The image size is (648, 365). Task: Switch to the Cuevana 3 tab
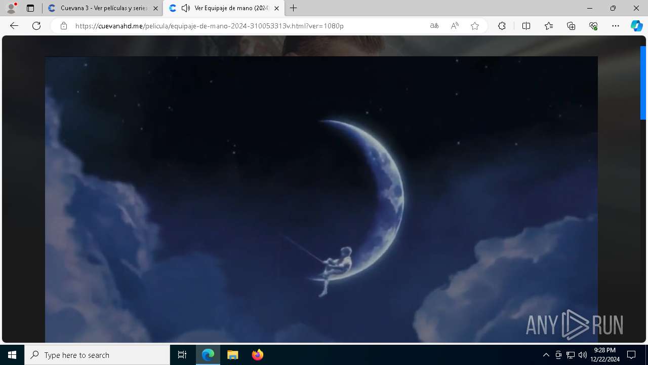click(x=102, y=8)
